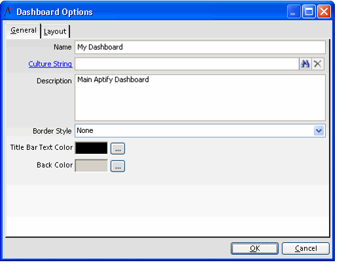Click the Cancel button
346x273 pixels.
pos(305,248)
